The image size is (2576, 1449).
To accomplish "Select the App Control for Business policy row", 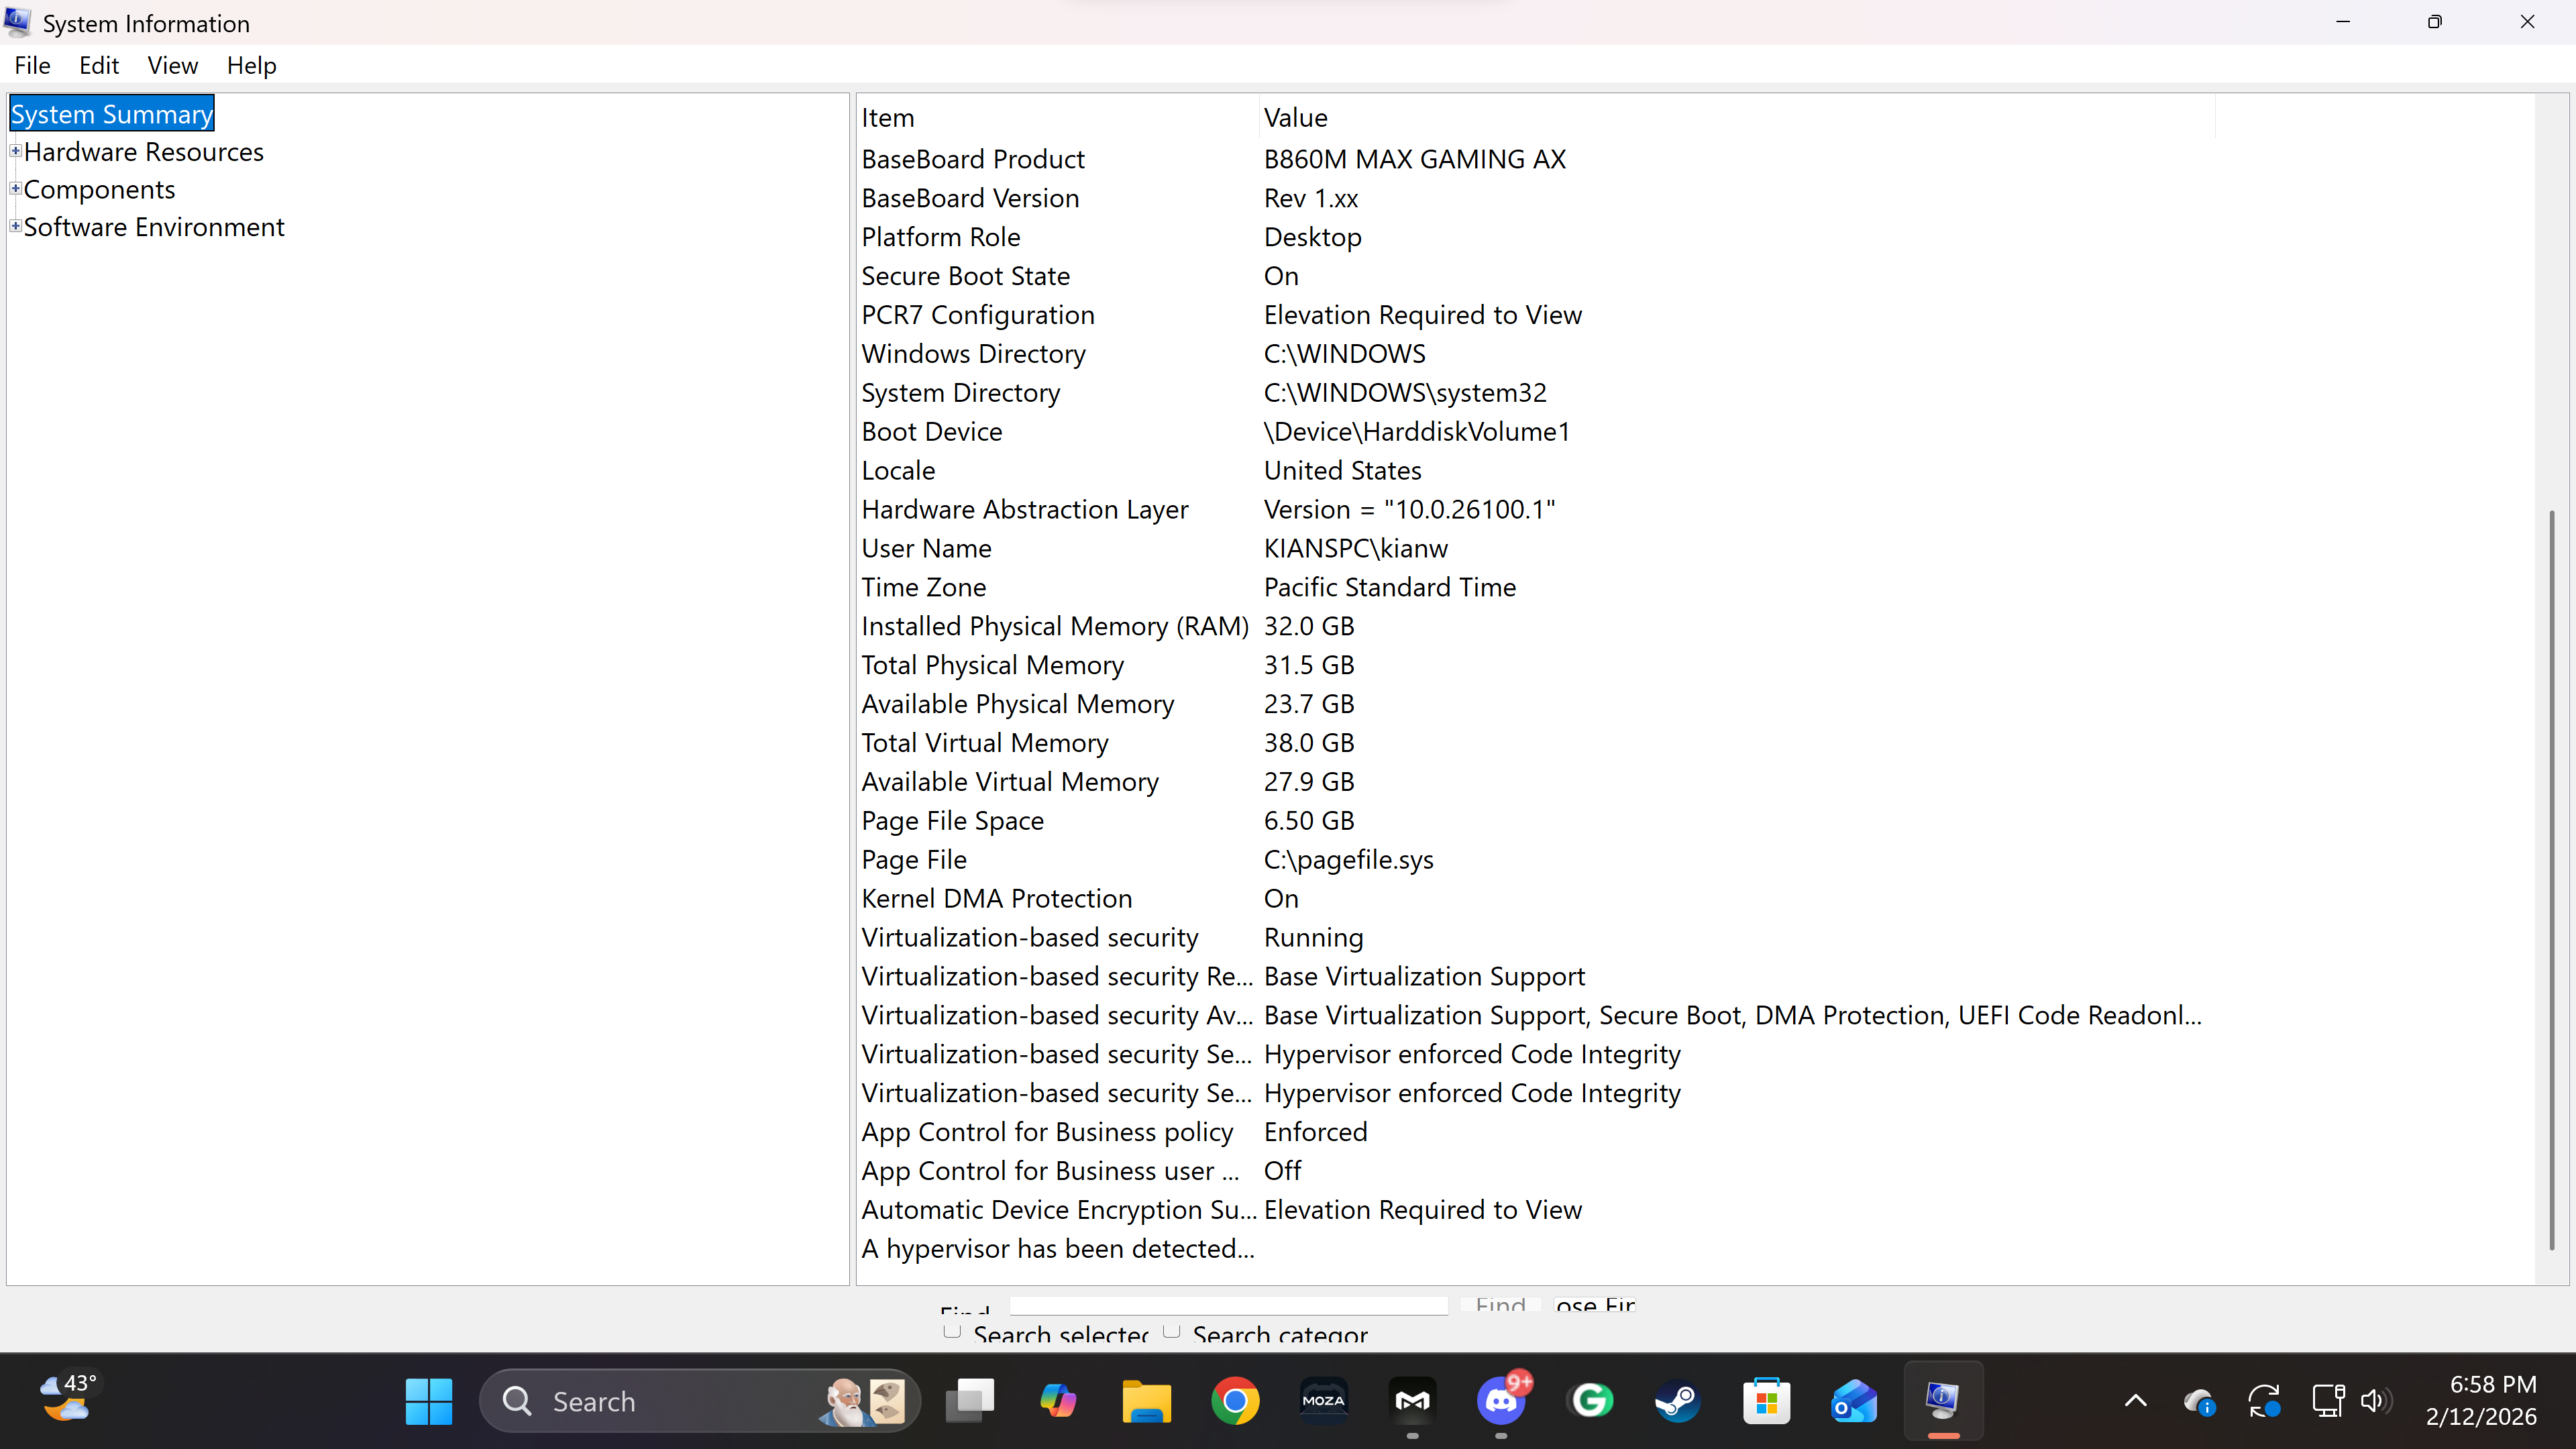I will click(x=1536, y=1132).
